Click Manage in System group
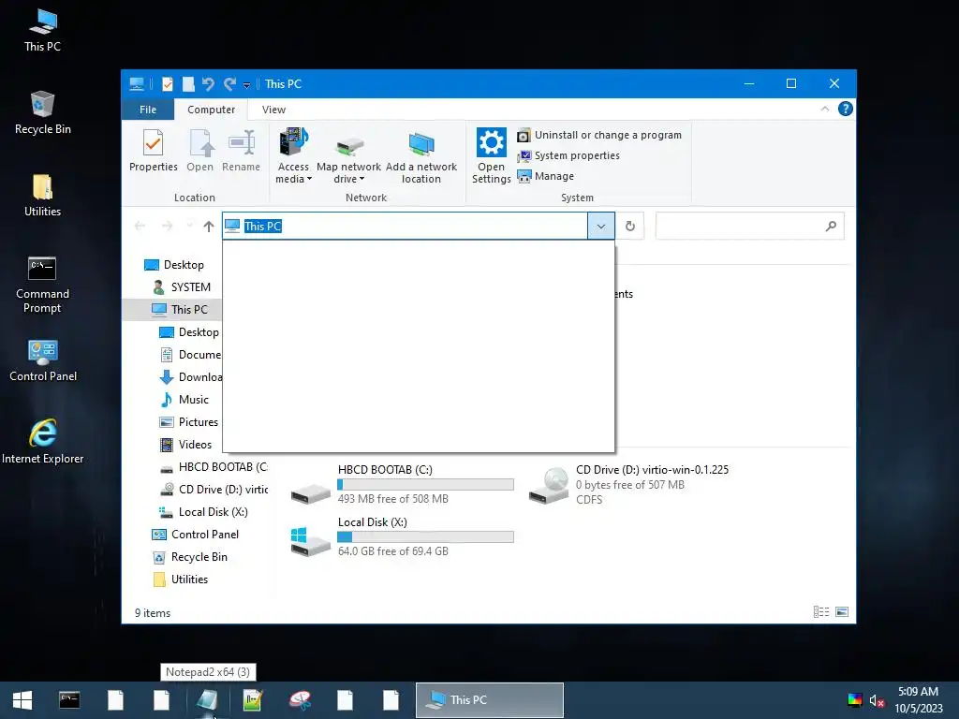The image size is (959, 719). click(546, 176)
